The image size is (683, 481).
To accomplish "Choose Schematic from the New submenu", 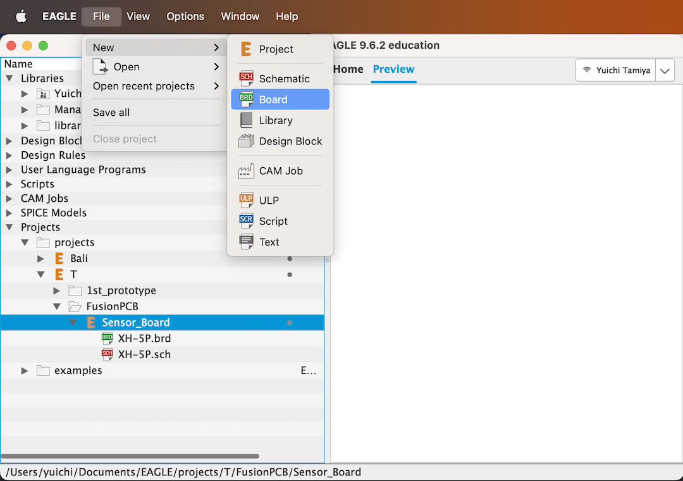I will pyautogui.click(x=280, y=78).
